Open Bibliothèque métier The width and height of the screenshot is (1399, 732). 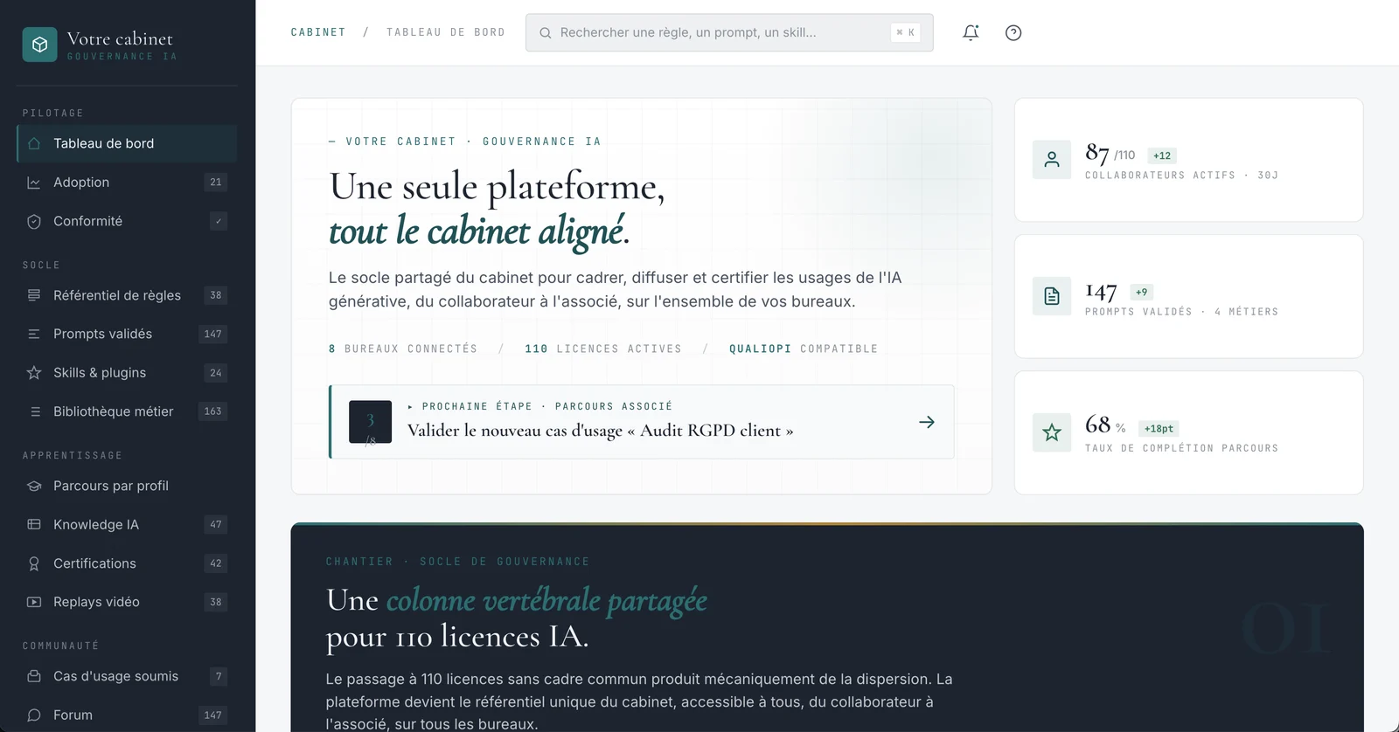coord(127,411)
